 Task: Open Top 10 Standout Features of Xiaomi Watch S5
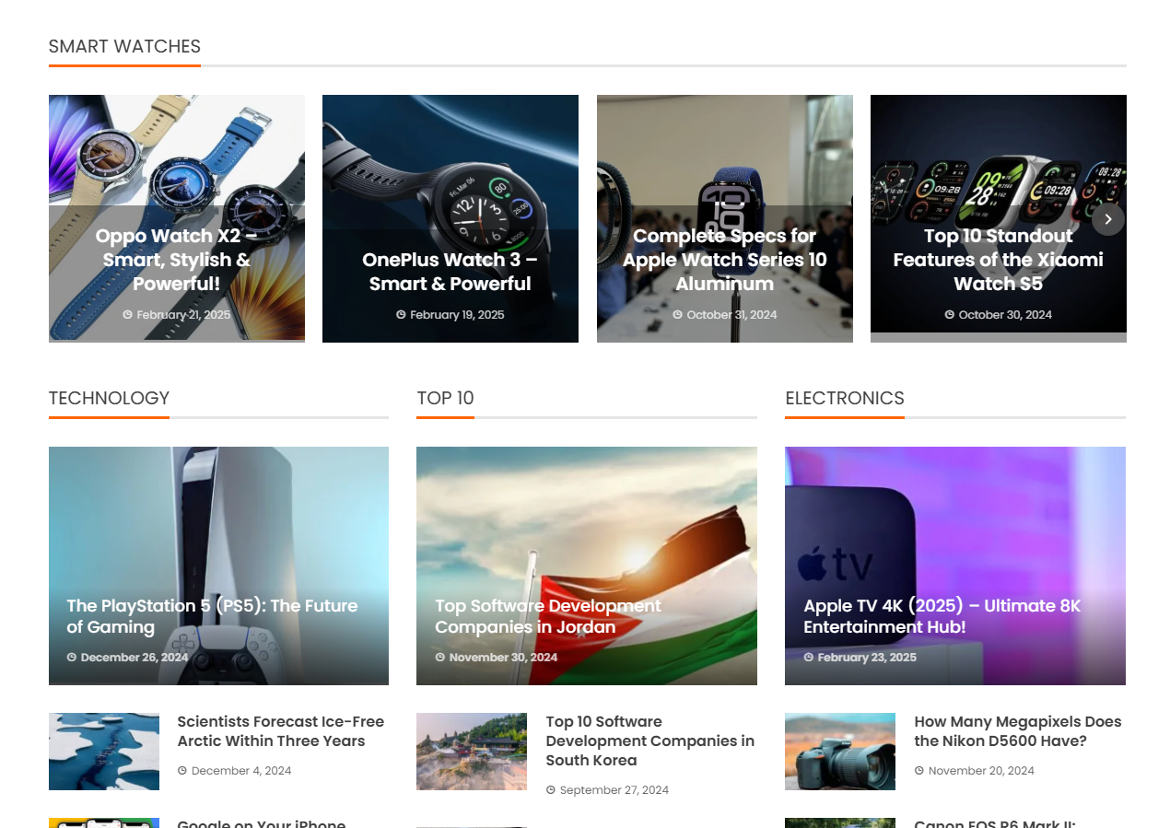998,260
